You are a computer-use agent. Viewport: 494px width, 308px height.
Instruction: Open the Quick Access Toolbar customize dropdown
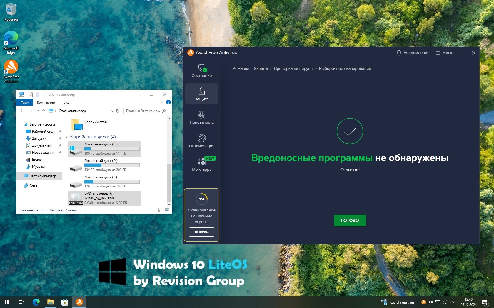point(43,94)
